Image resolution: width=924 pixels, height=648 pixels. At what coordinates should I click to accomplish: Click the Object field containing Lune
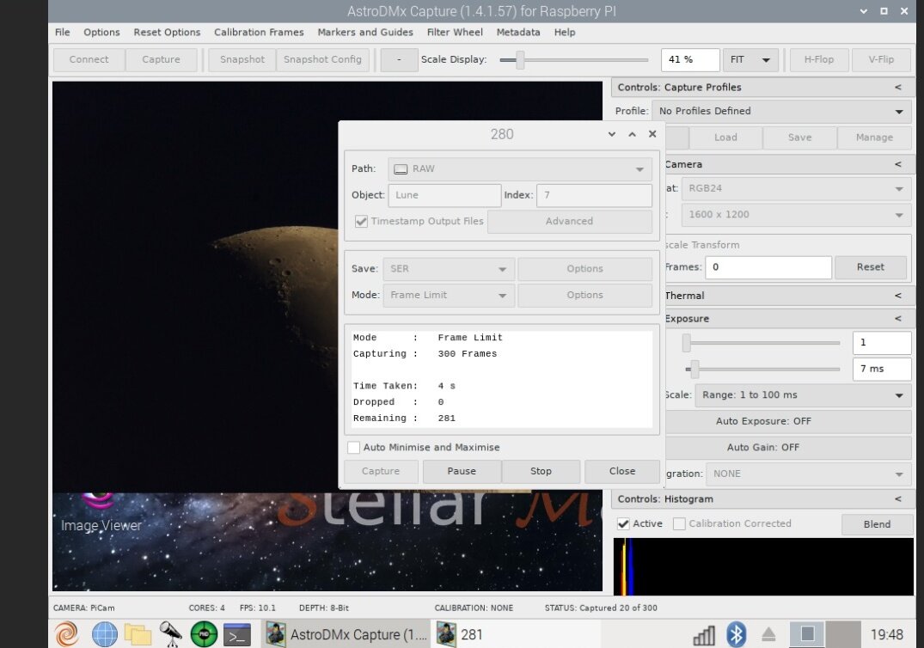[x=445, y=196]
